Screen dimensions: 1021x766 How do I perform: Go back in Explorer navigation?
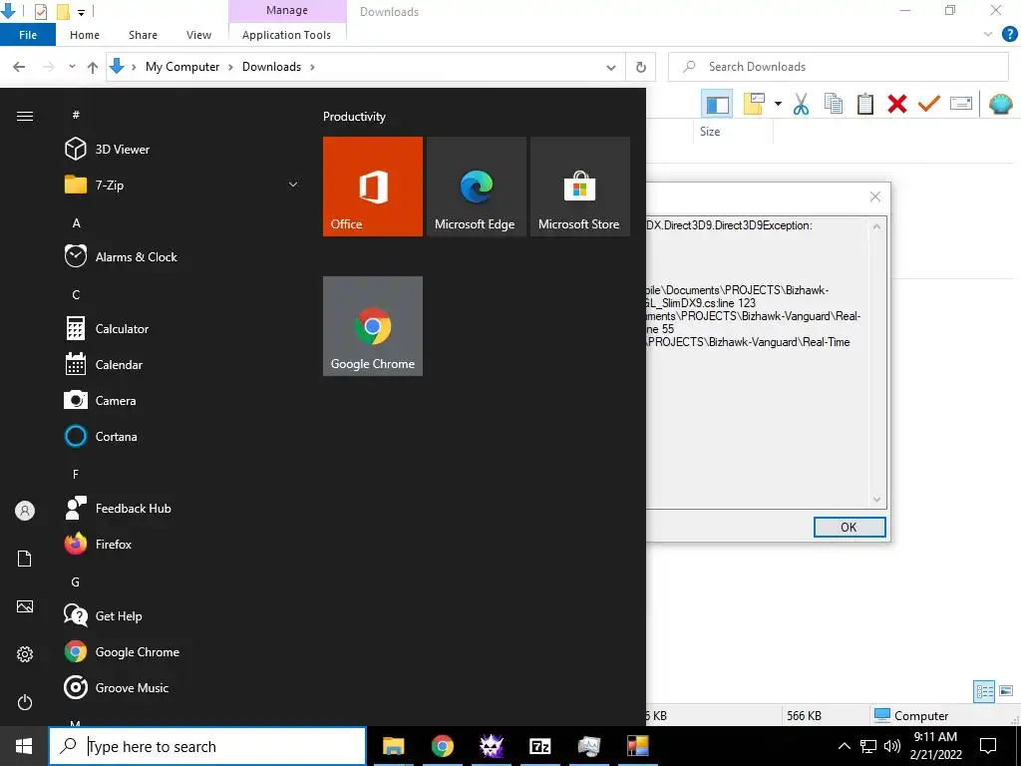click(19, 67)
